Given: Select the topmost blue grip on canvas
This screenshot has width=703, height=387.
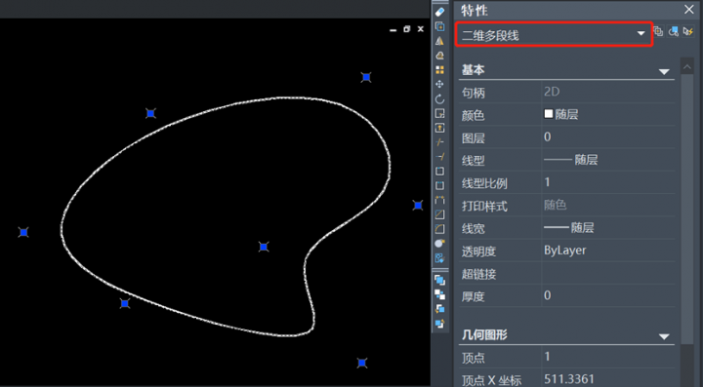Looking at the screenshot, I should (366, 77).
